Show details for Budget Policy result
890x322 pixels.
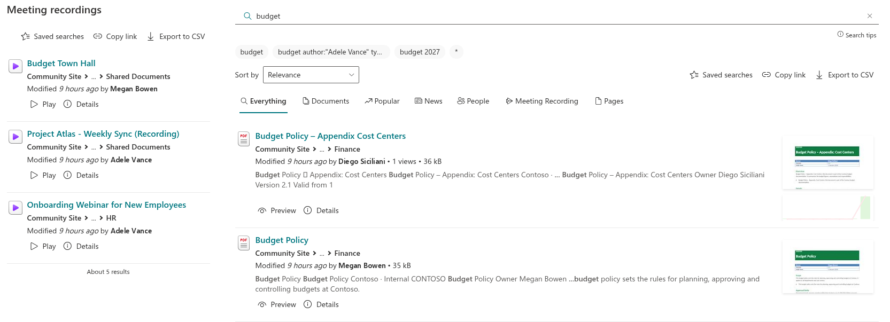(x=321, y=304)
